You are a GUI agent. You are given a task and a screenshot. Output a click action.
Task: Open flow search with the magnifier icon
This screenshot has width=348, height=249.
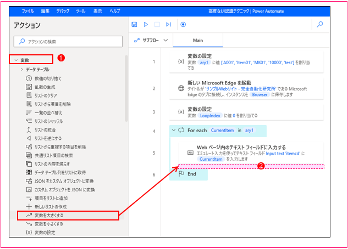(320, 24)
